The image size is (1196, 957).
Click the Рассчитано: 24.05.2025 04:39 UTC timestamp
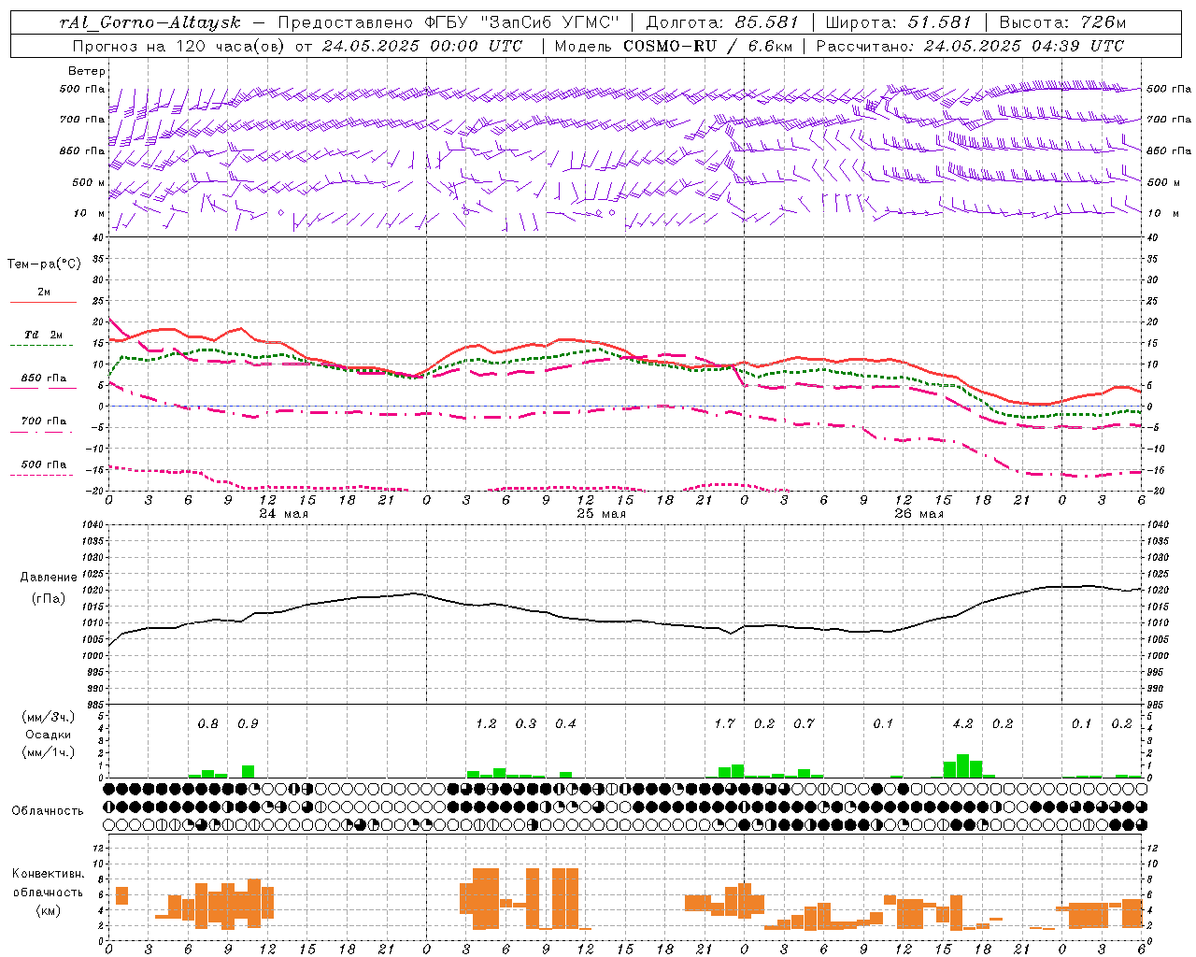click(x=970, y=45)
